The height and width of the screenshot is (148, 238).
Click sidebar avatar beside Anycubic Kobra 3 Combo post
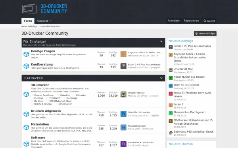171,55
